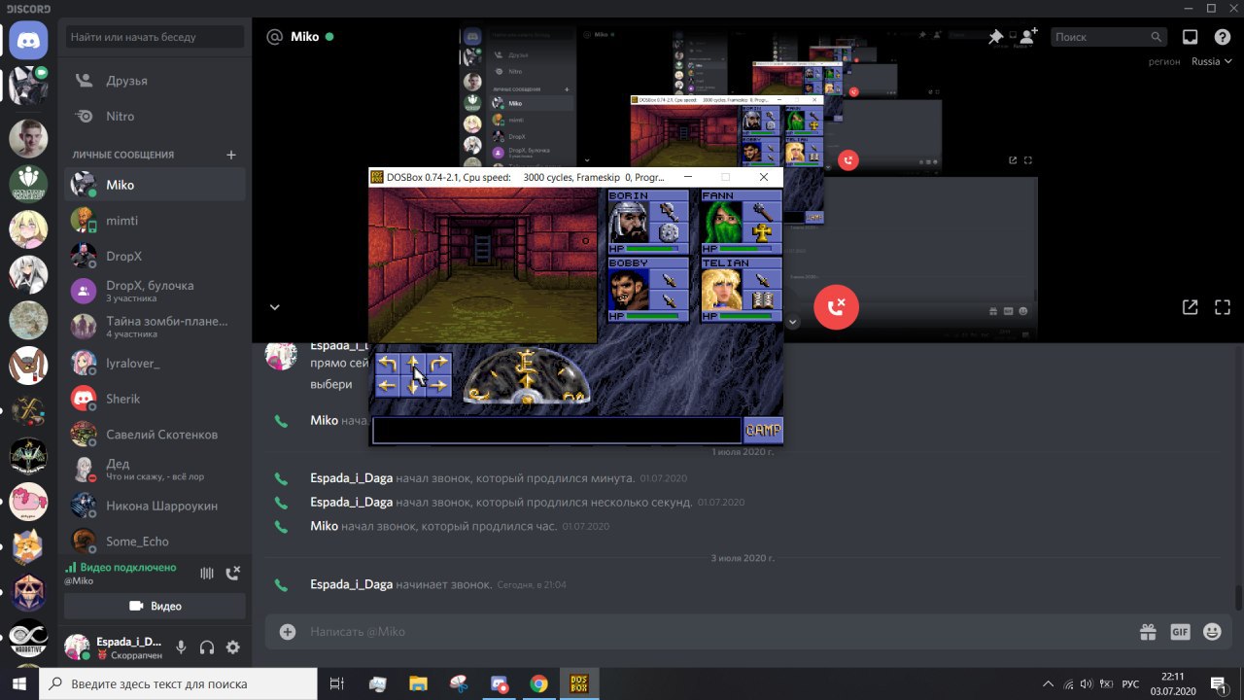Attack with Borin's axe slot
Image resolution: width=1244 pixels, height=700 pixels.
(x=669, y=211)
